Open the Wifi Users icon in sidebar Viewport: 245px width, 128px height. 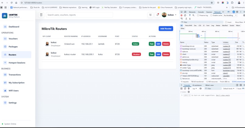coord(5,91)
